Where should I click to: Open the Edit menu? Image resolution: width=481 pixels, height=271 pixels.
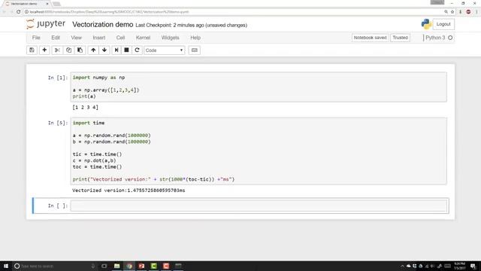coord(56,38)
